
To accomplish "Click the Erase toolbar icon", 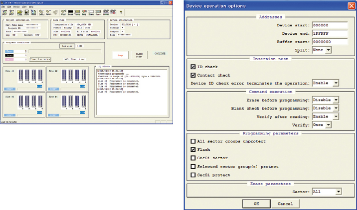I will pos(91,12).
